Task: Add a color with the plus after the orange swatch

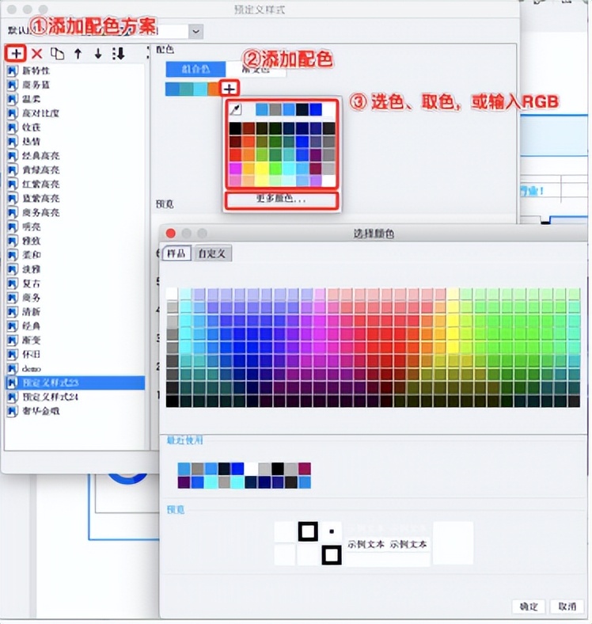Action: tap(230, 89)
